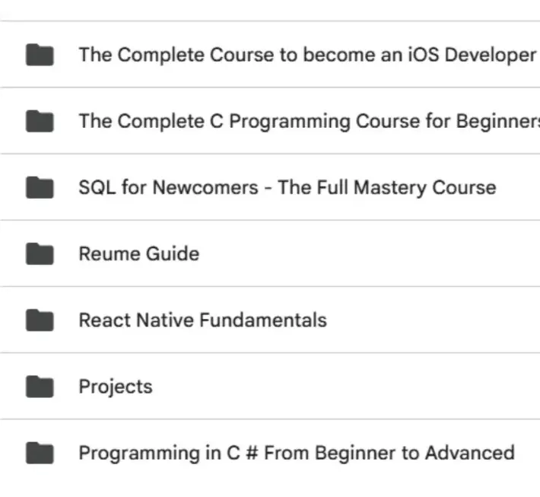This screenshot has width=540, height=497.
Task: Click the folder icon beside iOS Developer course
Action: [40, 55]
